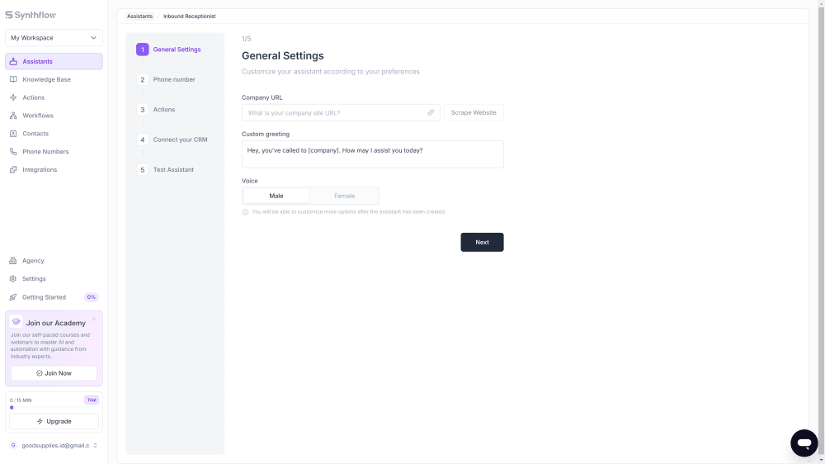Click step 4 number badge
Viewport: 825px width, 464px height.
point(142,140)
